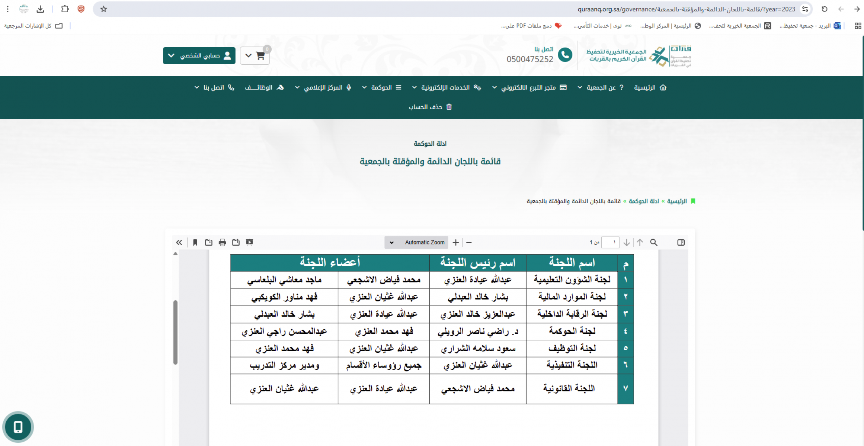Click the phone icon beside اتصل بنا

565,55
